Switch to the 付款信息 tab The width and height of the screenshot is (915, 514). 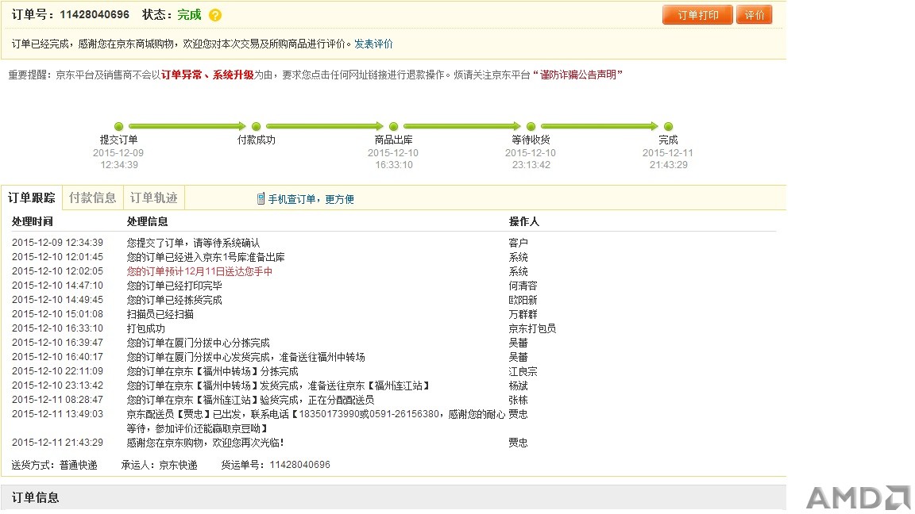click(x=92, y=198)
